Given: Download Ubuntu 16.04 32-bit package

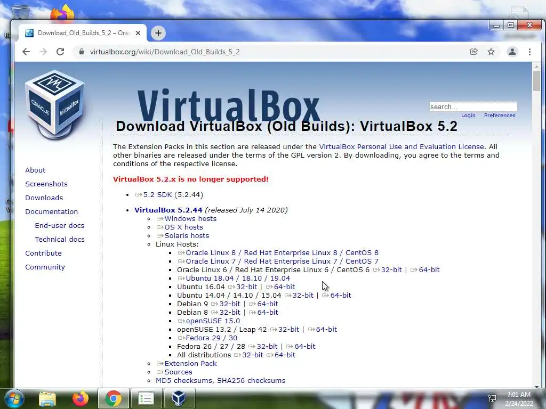Looking at the screenshot, I should coord(243,287).
